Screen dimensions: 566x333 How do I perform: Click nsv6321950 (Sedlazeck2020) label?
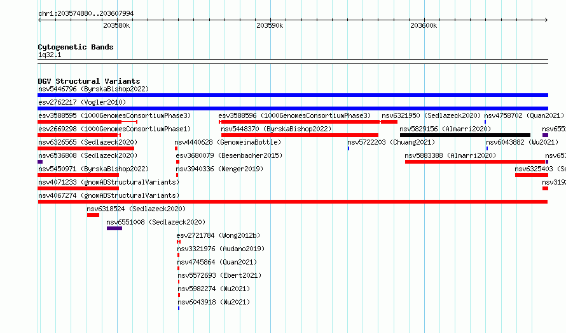pos(431,115)
